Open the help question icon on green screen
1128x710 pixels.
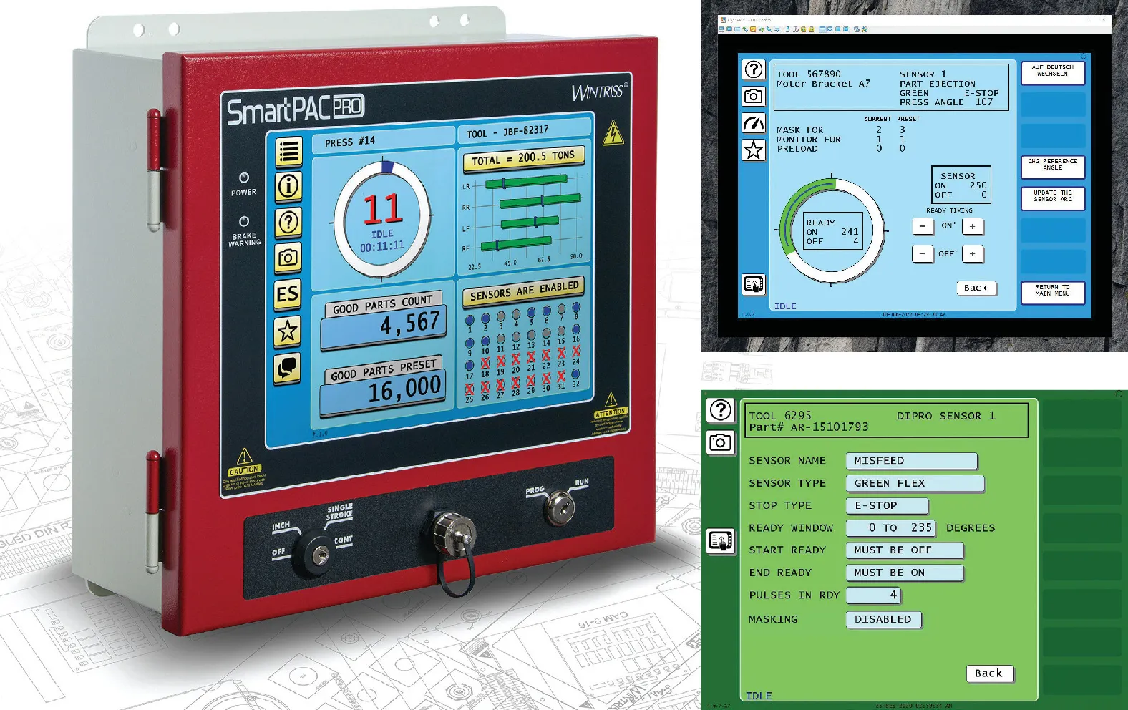(x=720, y=410)
